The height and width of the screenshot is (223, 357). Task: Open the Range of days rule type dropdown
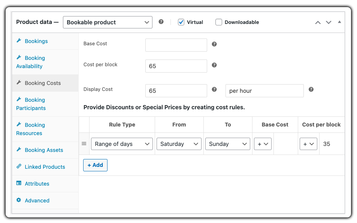[122, 144]
